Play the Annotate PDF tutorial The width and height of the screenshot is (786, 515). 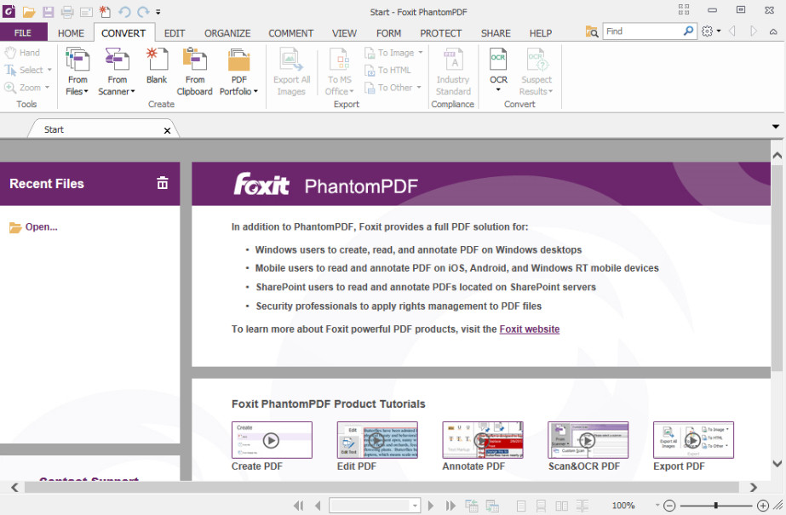point(482,440)
